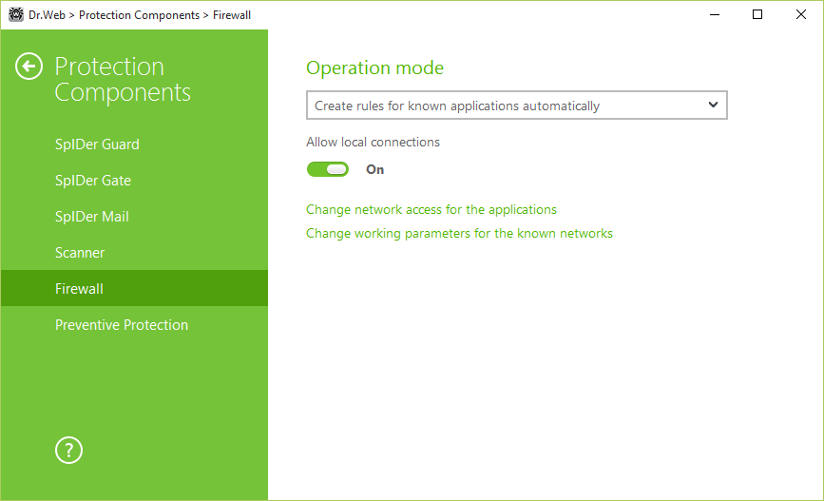
Task: Click the title bar breadcrumb text
Action: point(140,15)
